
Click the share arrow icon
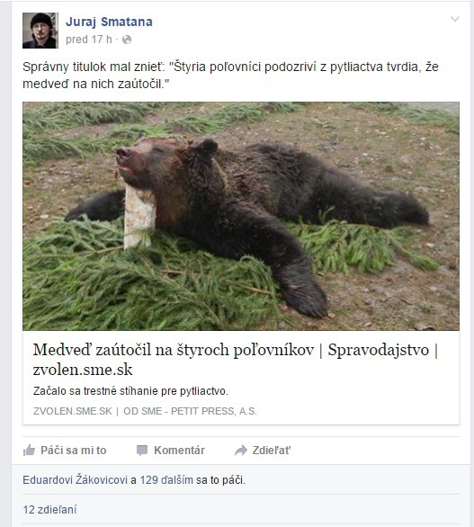pos(241,451)
